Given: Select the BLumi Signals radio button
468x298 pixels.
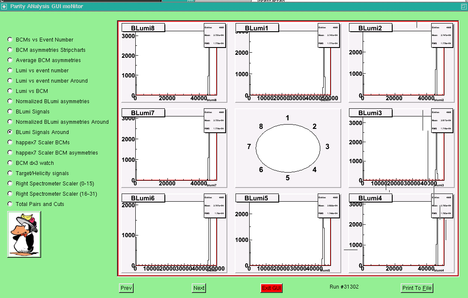Looking at the screenshot, I should 10,111.
